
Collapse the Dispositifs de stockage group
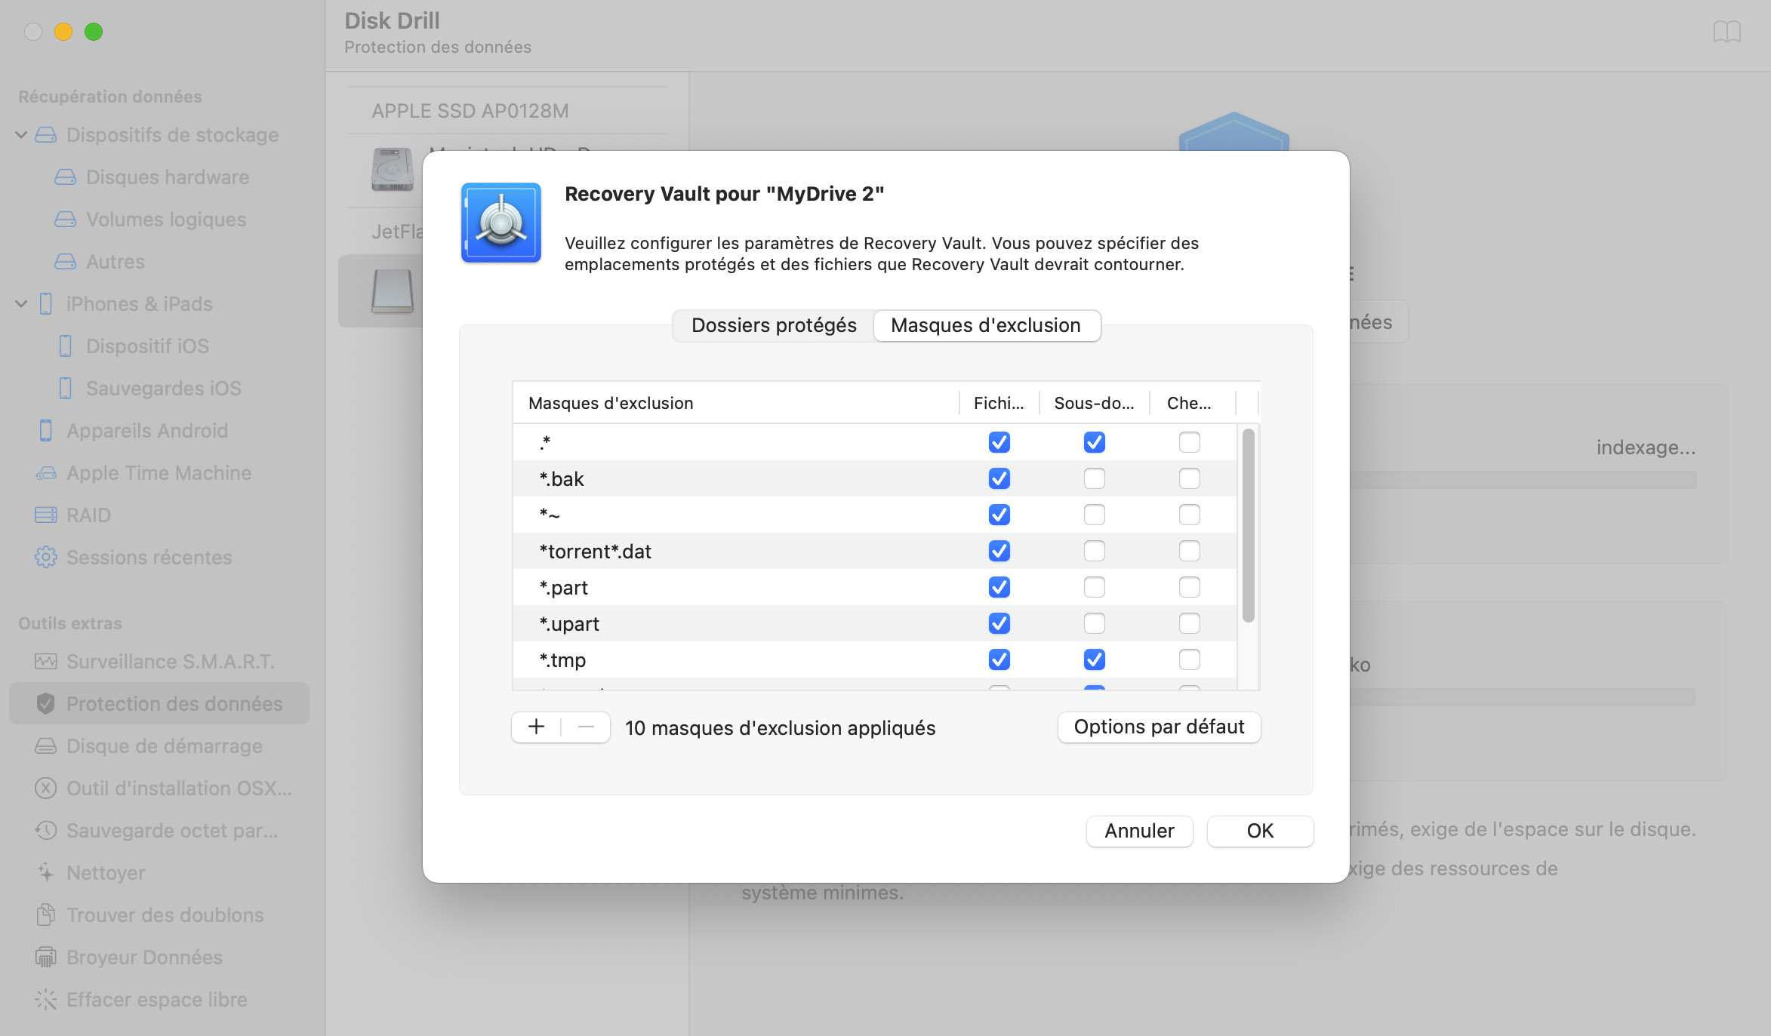point(21,135)
